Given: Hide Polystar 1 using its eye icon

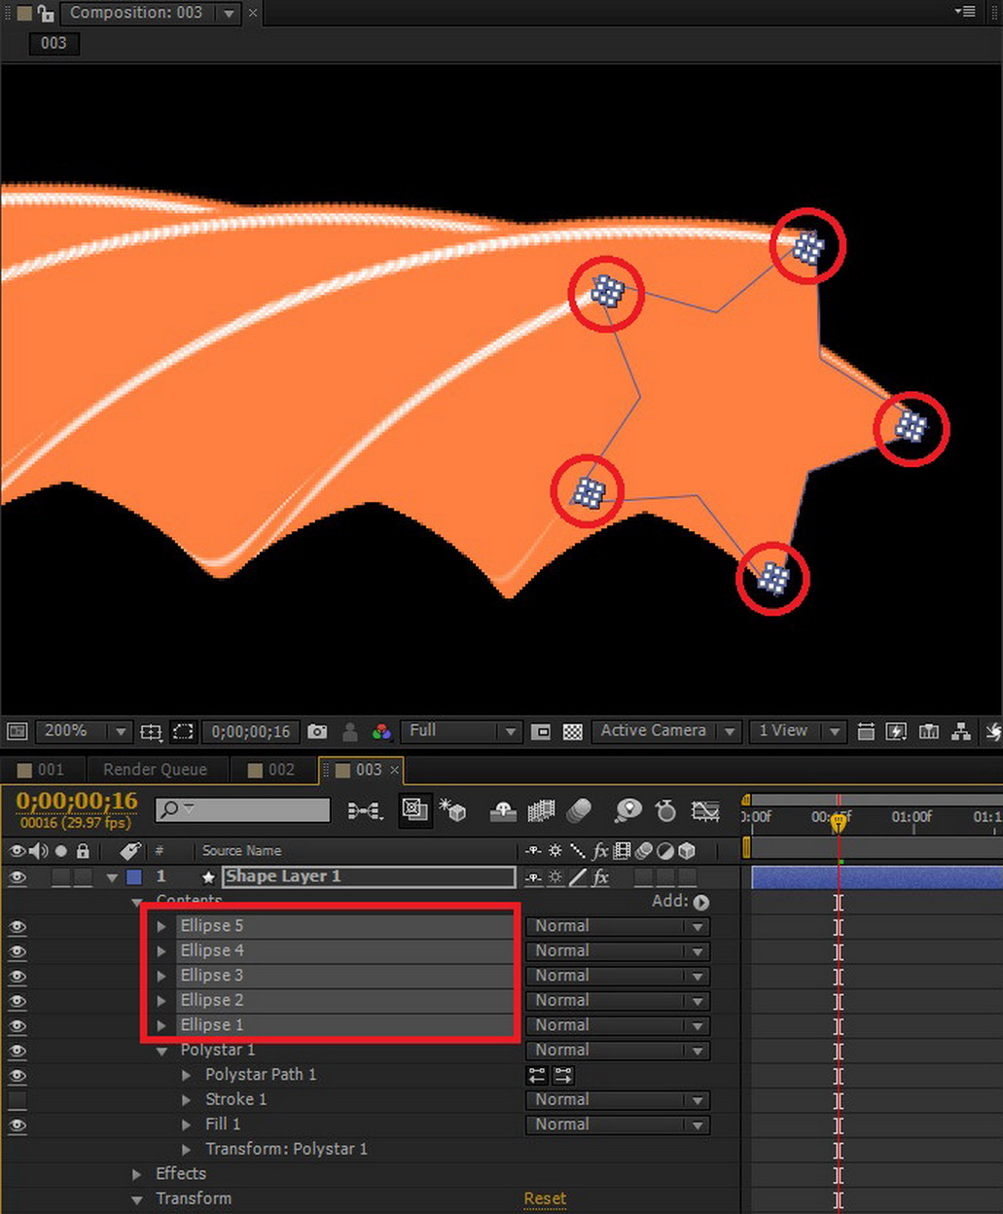Looking at the screenshot, I should pyautogui.click(x=18, y=1051).
